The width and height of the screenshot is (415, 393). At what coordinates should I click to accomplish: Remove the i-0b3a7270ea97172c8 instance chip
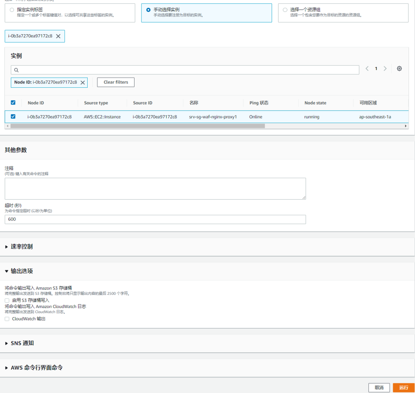(x=58, y=36)
